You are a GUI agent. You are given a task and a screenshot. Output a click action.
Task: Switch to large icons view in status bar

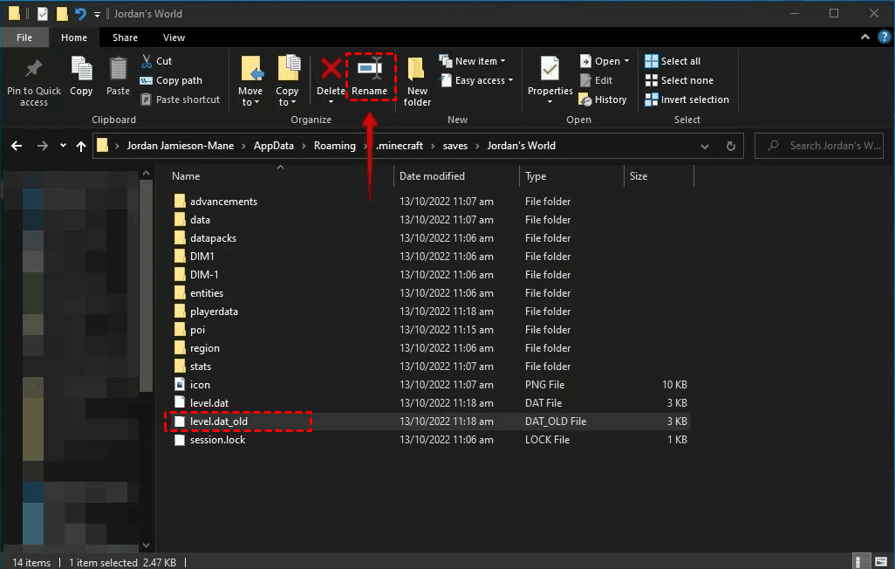click(x=880, y=562)
